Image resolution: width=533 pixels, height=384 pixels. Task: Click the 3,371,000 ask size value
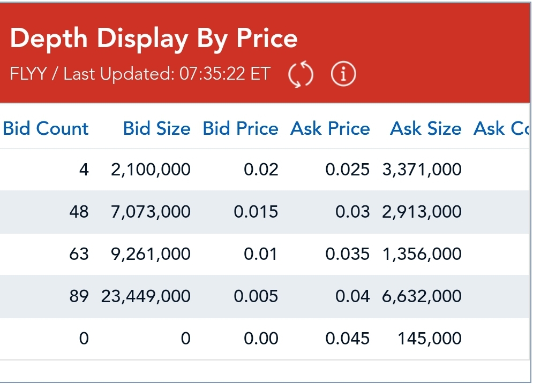[422, 170]
